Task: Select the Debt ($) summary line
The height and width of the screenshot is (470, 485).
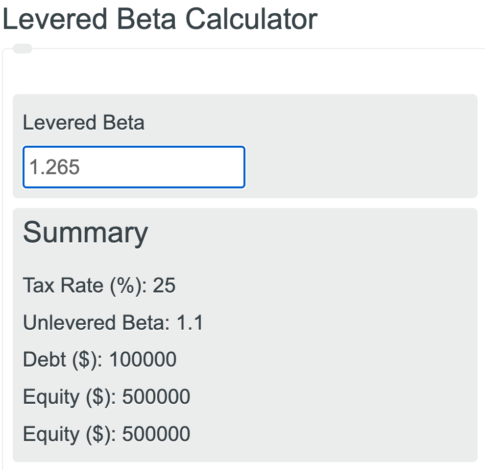Action: click(x=99, y=360)
